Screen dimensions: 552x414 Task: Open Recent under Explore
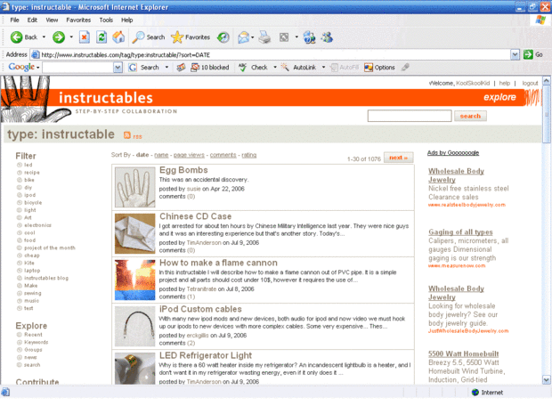pyautogui.click(x=33, y=335)
